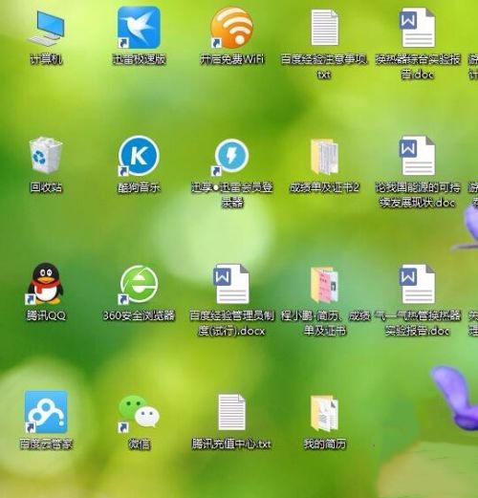Click the 我的简历 label text
The image size is (478, 498).
click(325, 444)
